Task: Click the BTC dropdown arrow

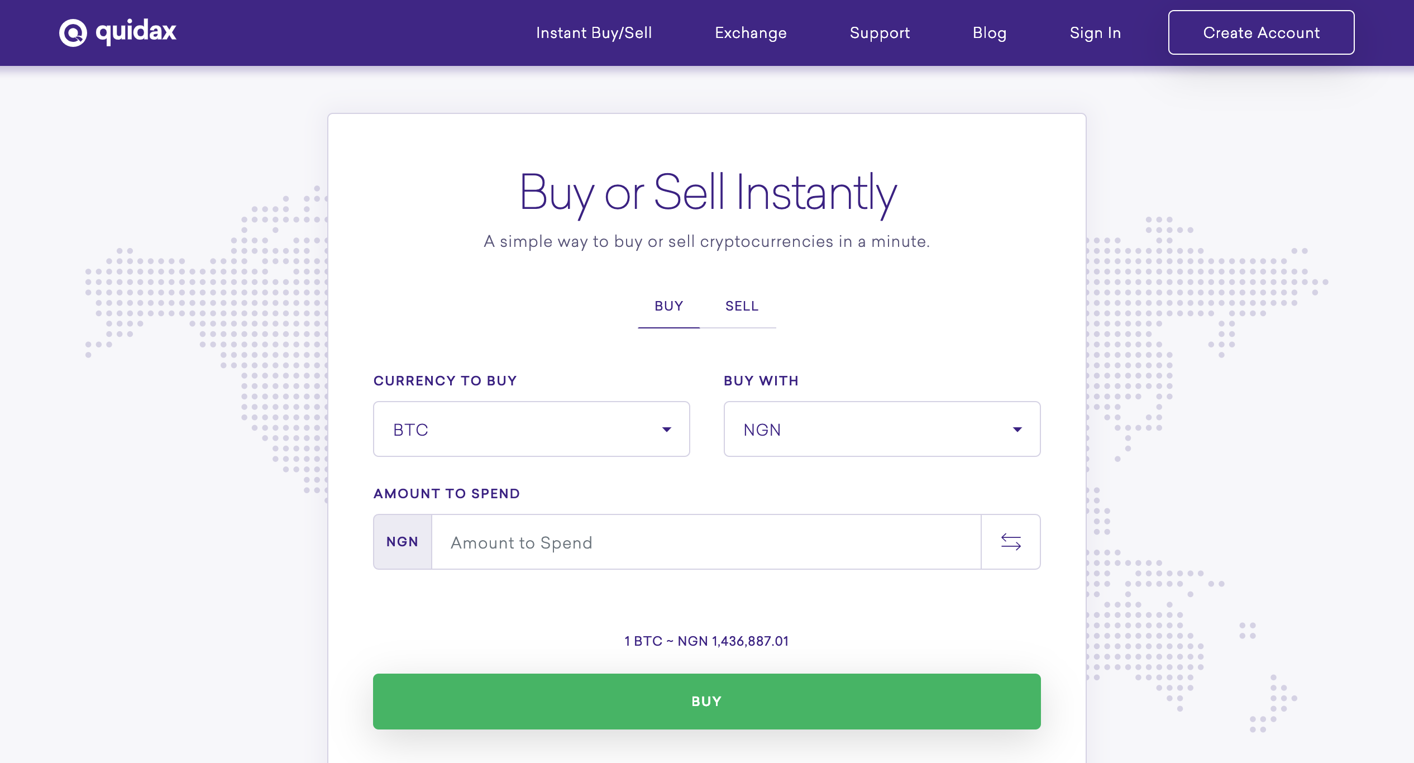Action: coord(667,430)
